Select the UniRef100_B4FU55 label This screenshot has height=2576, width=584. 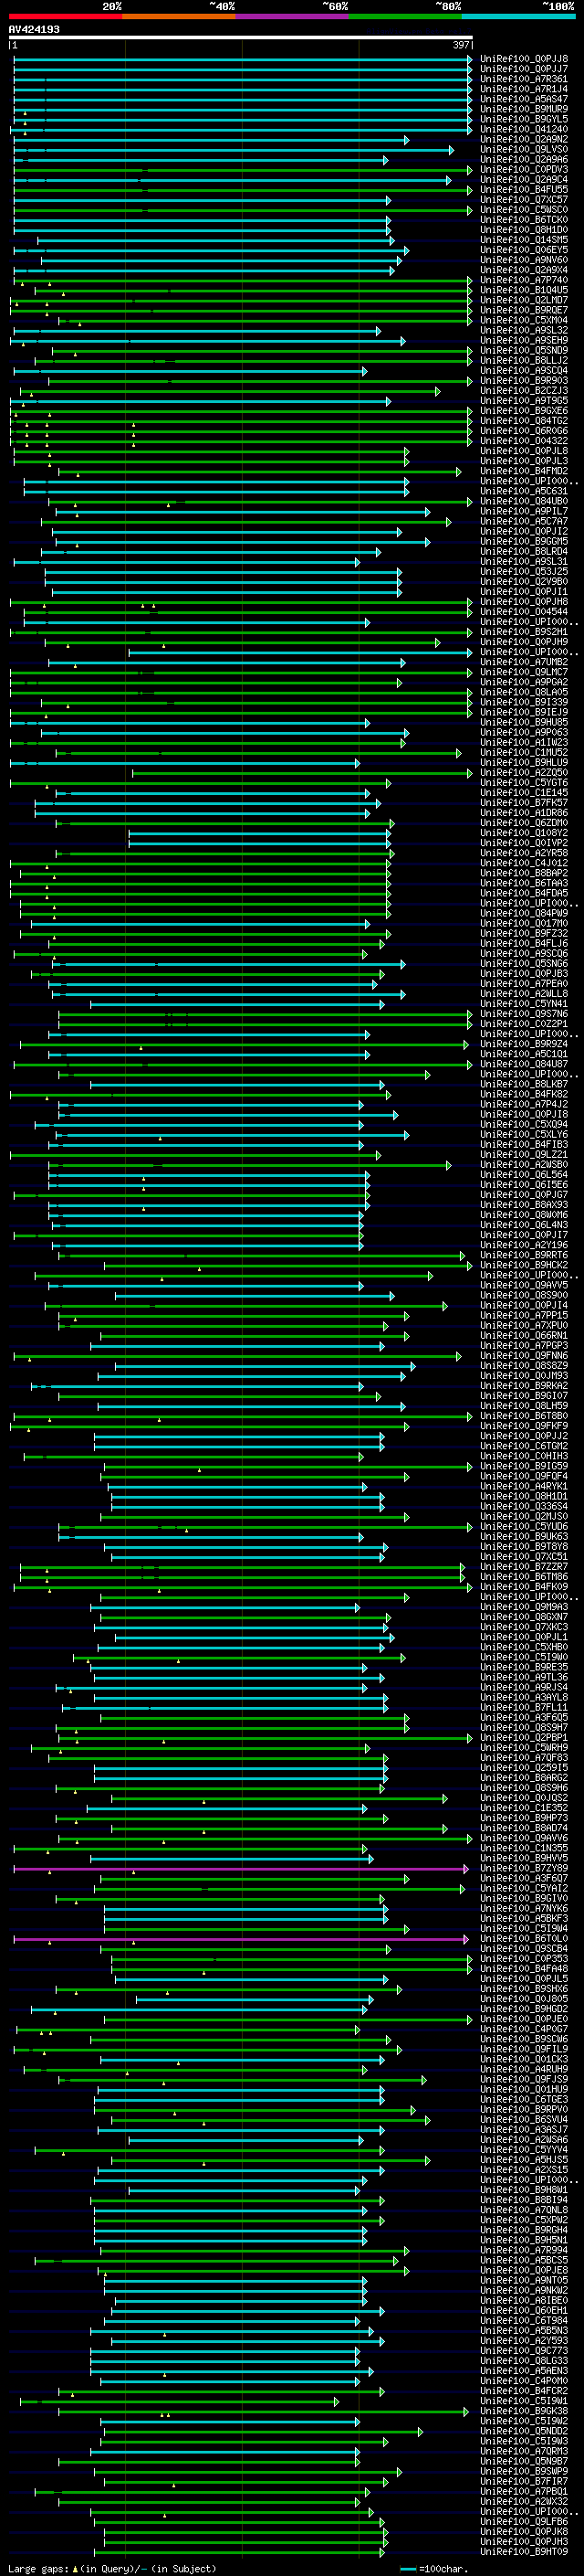coord(524,190)
